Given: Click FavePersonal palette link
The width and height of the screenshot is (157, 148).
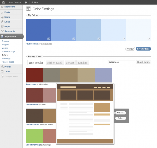Looking at the screenshot, I should (x=32, y=44).
